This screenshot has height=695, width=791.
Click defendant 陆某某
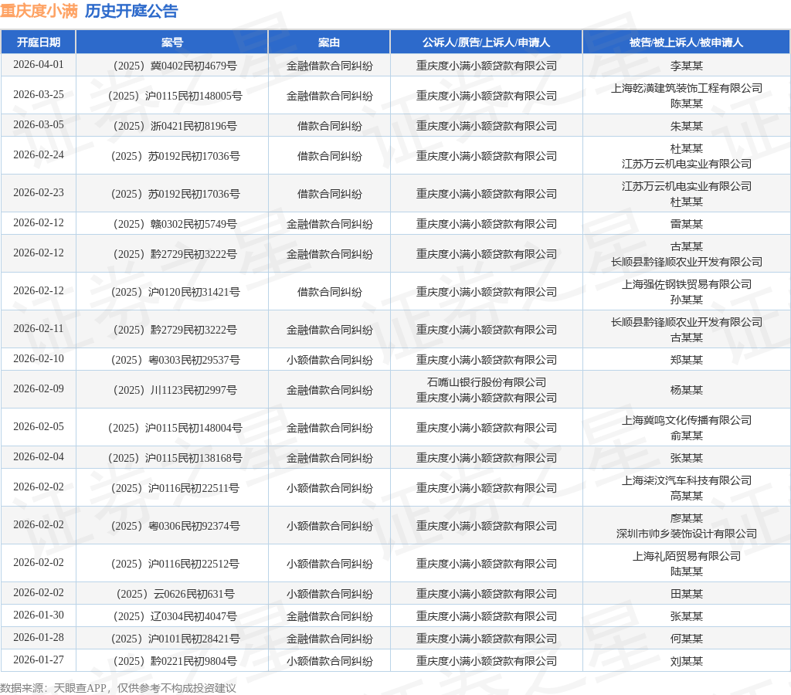point(686,571)
